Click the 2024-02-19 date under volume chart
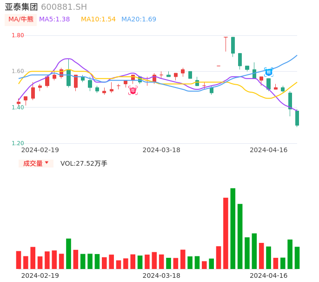Viewport: 319px width, 282px height. (x=40, y=275)
